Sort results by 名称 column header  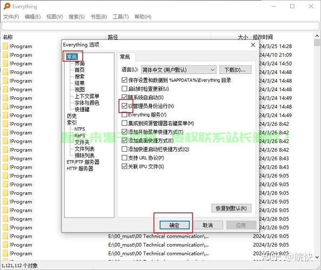click(8, 37)
